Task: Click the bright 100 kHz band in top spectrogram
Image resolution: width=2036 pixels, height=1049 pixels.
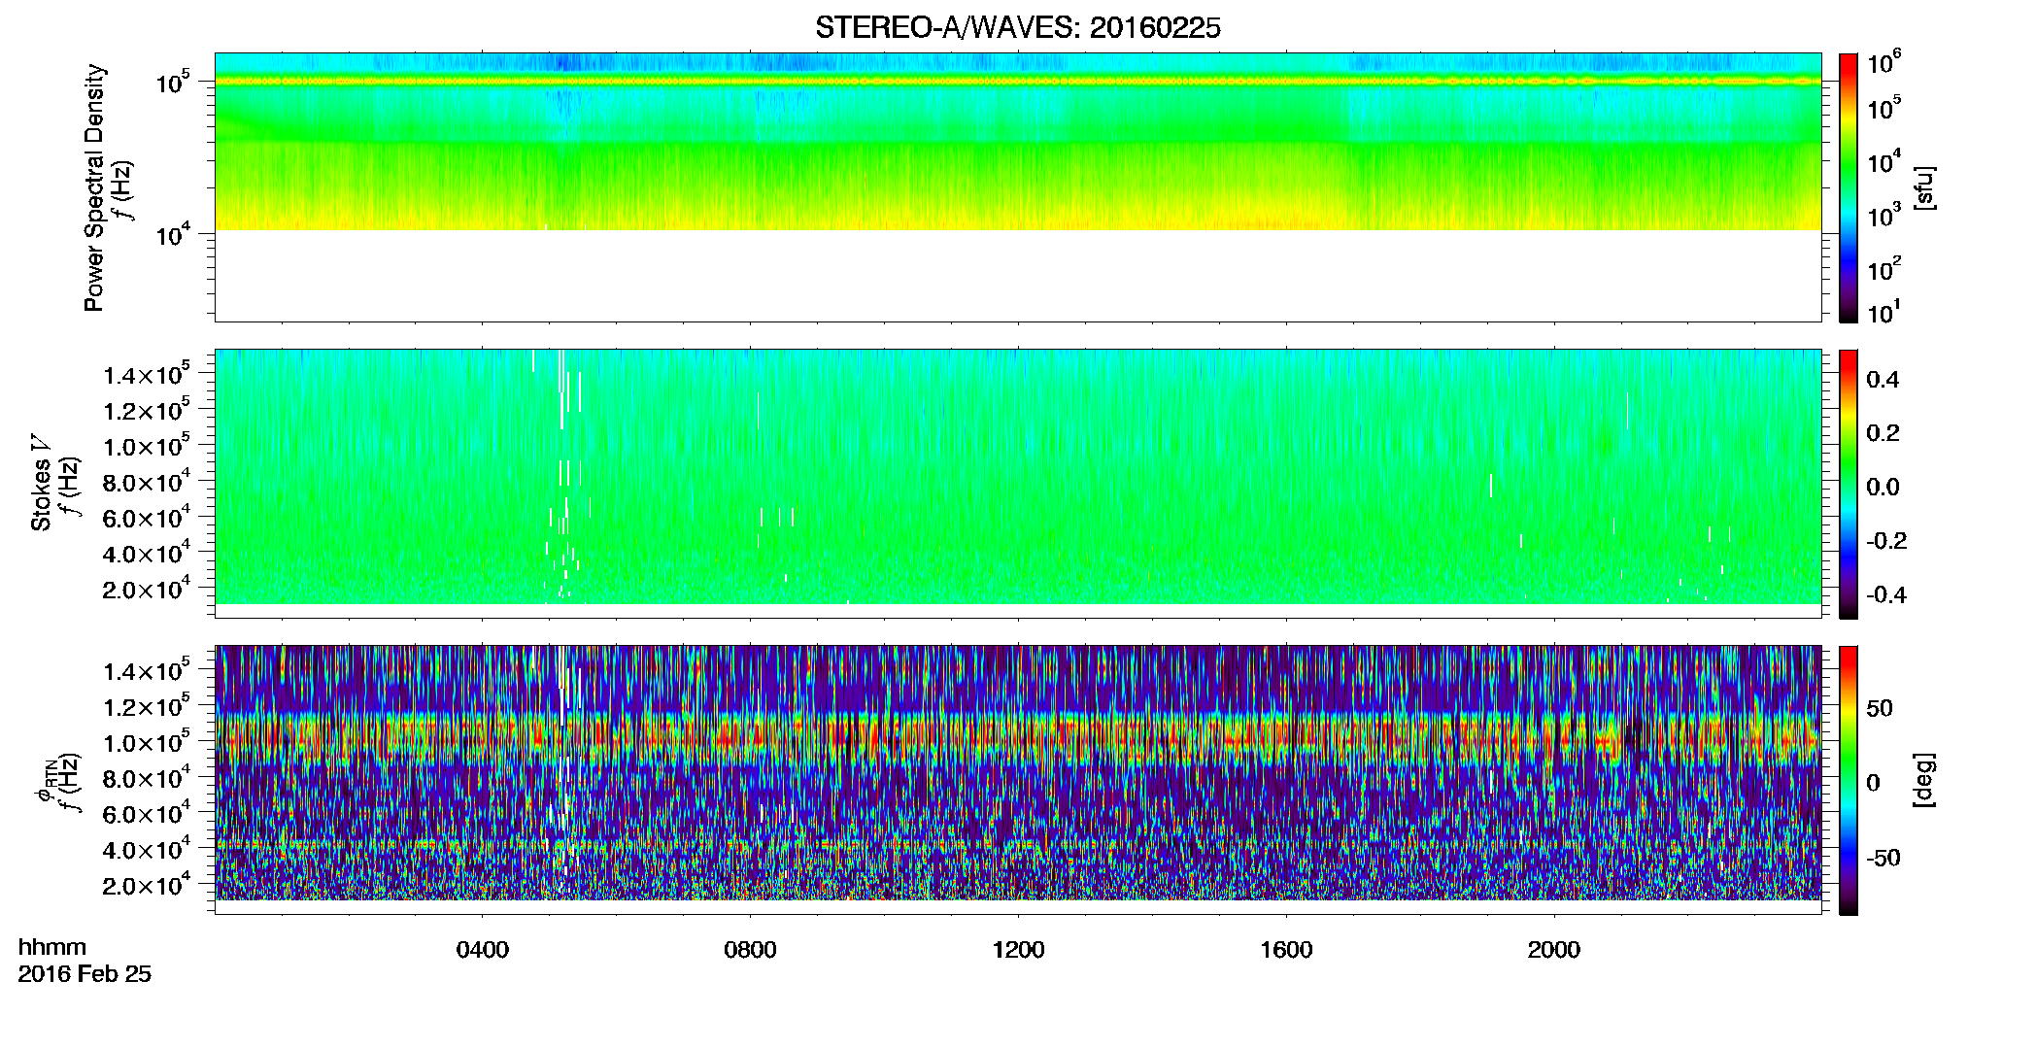Action: pos(1017,82)
